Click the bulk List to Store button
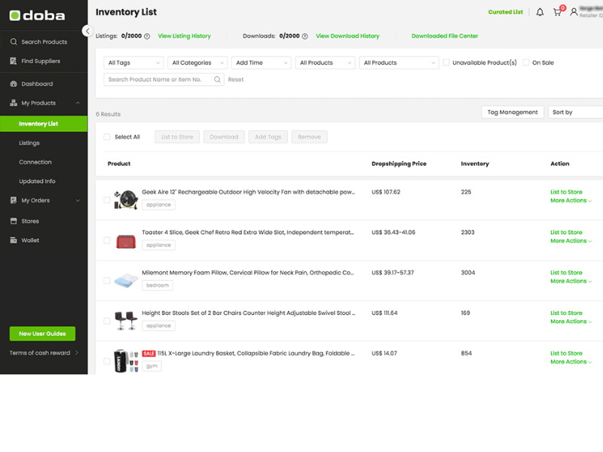The height and width of the screenshot is (452, 603). (177, 137)
